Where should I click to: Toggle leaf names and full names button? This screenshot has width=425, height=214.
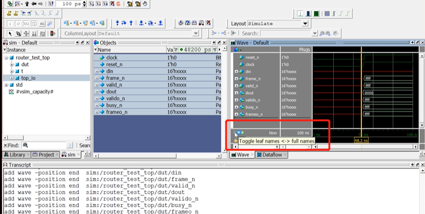235,133
